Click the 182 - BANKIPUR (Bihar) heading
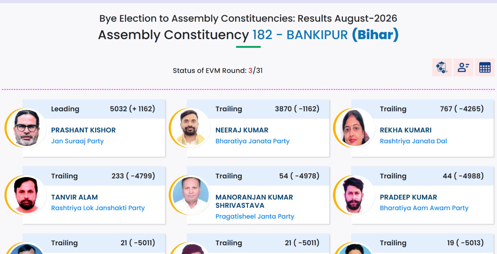This screenshot has width=497, height=254. click(325, 35)
